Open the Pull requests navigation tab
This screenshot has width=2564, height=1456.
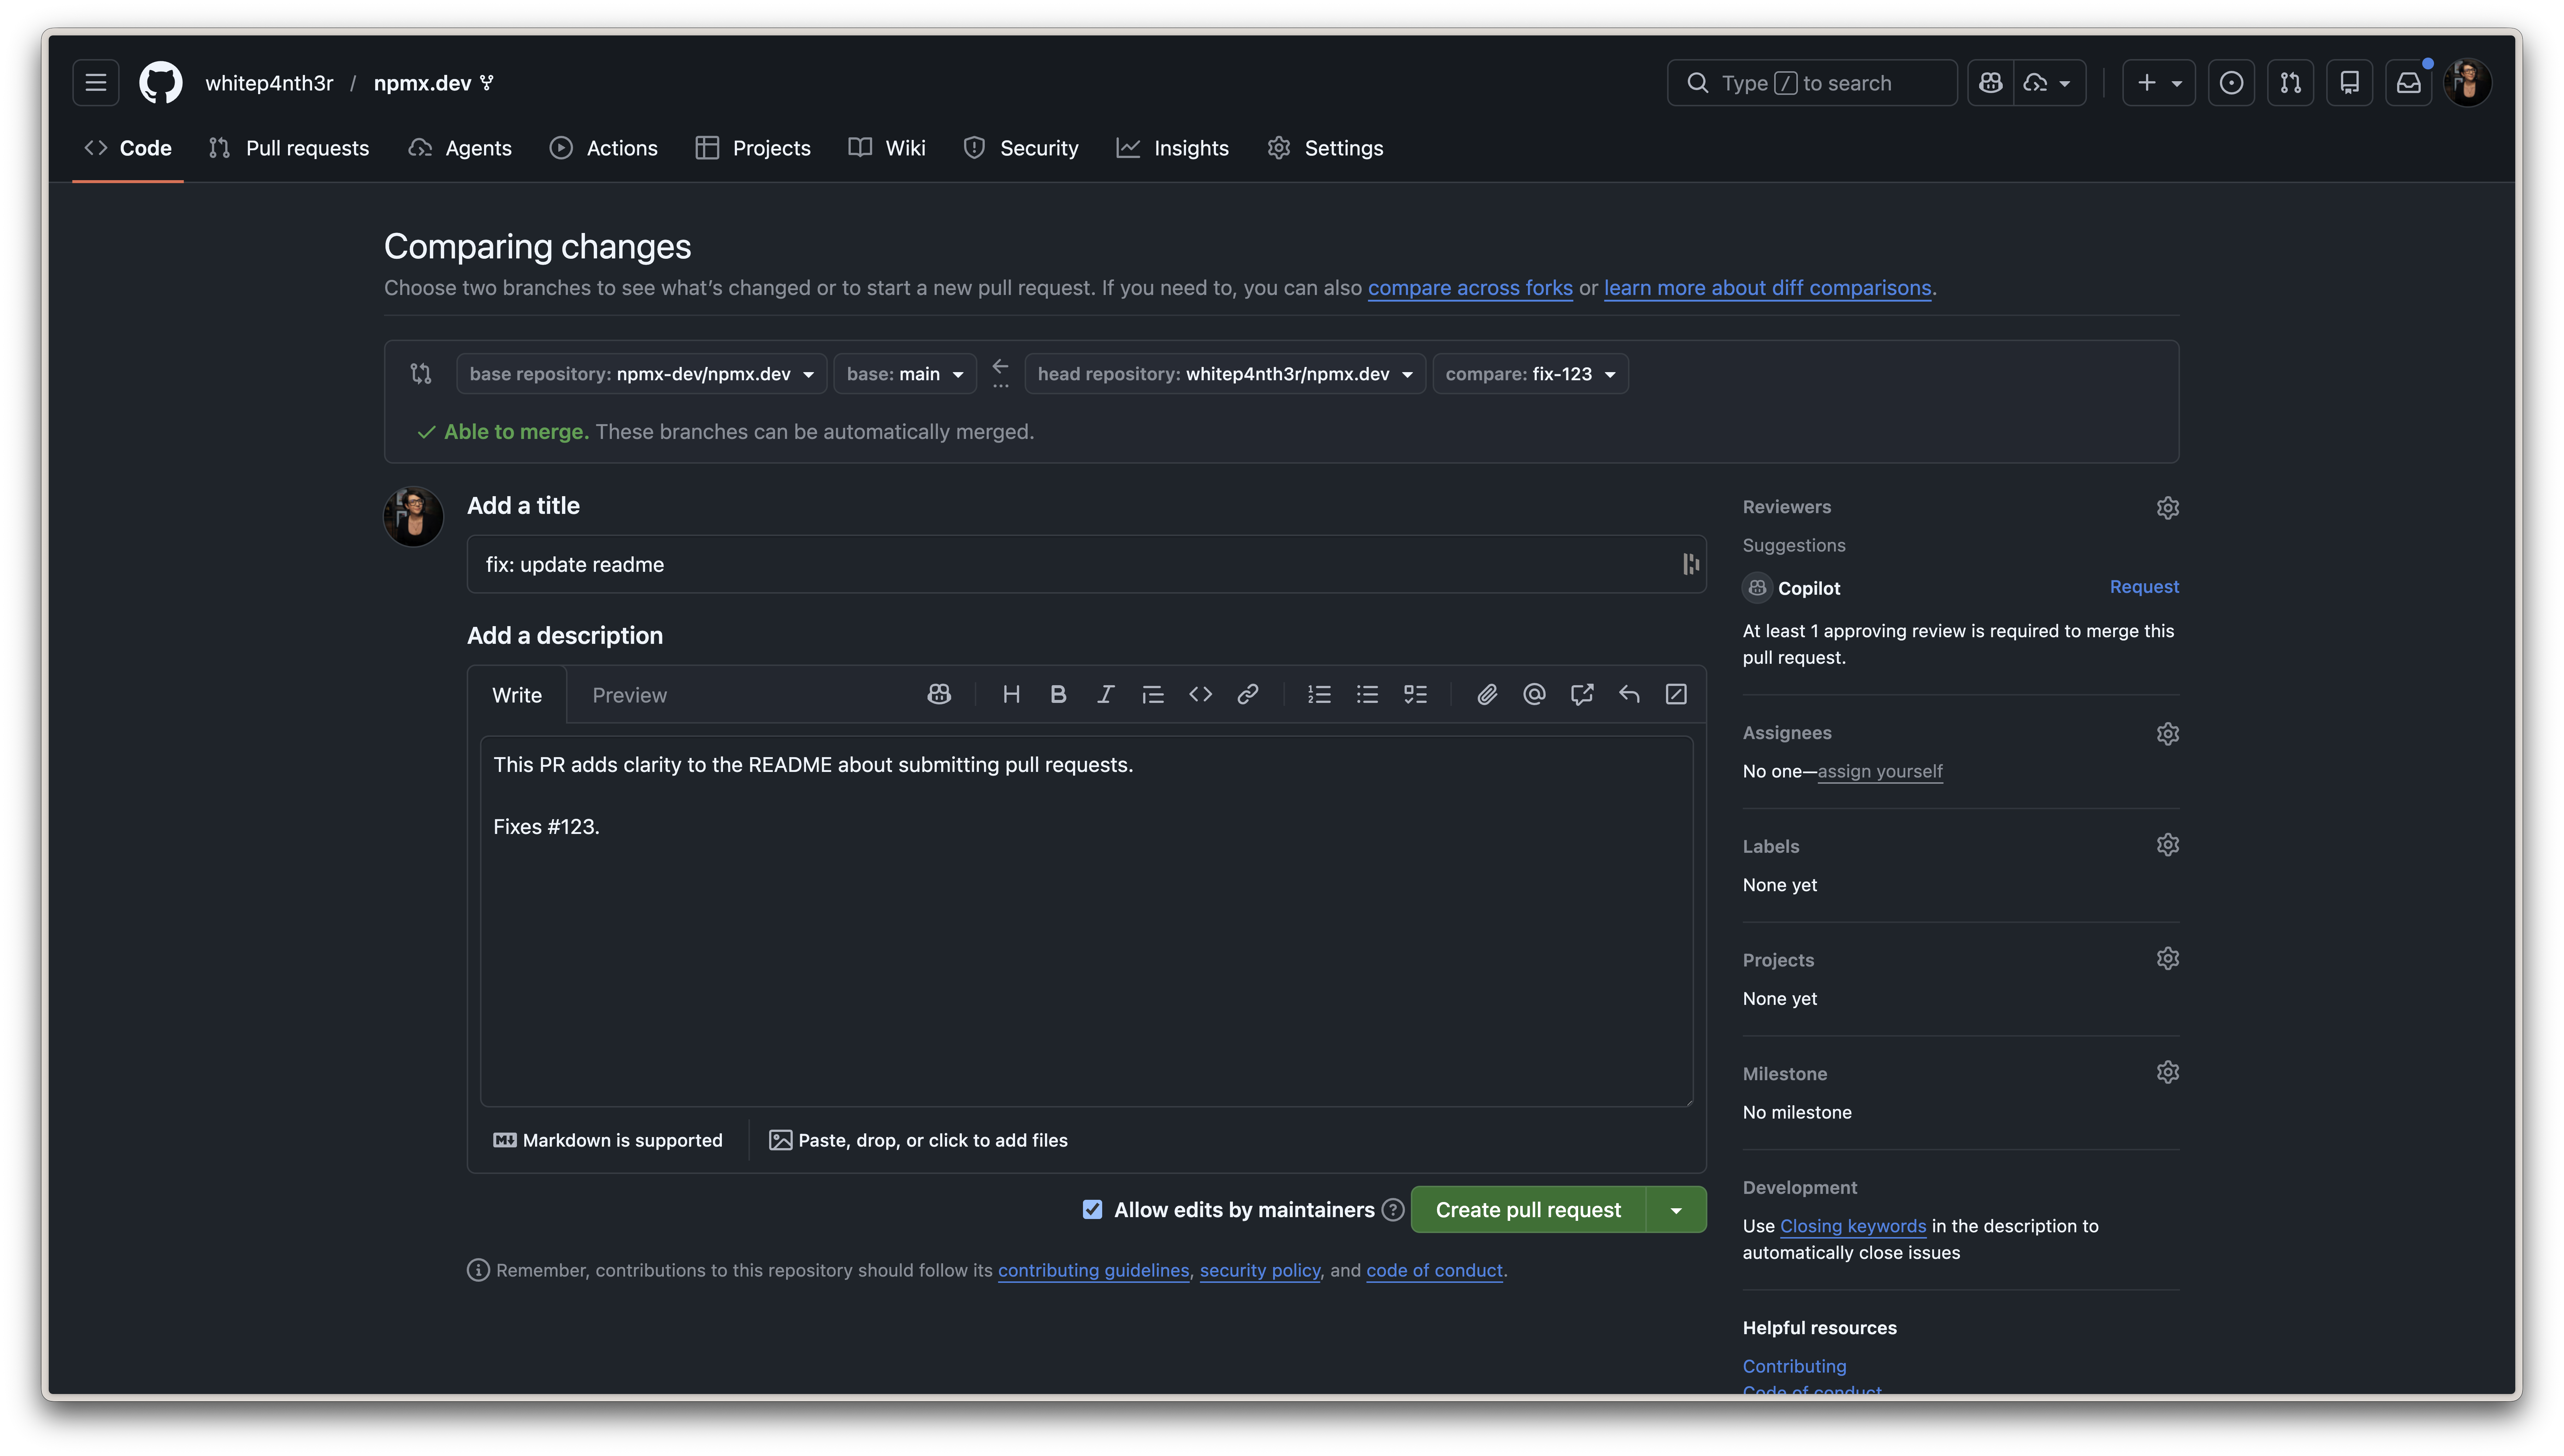click(289, 147)
